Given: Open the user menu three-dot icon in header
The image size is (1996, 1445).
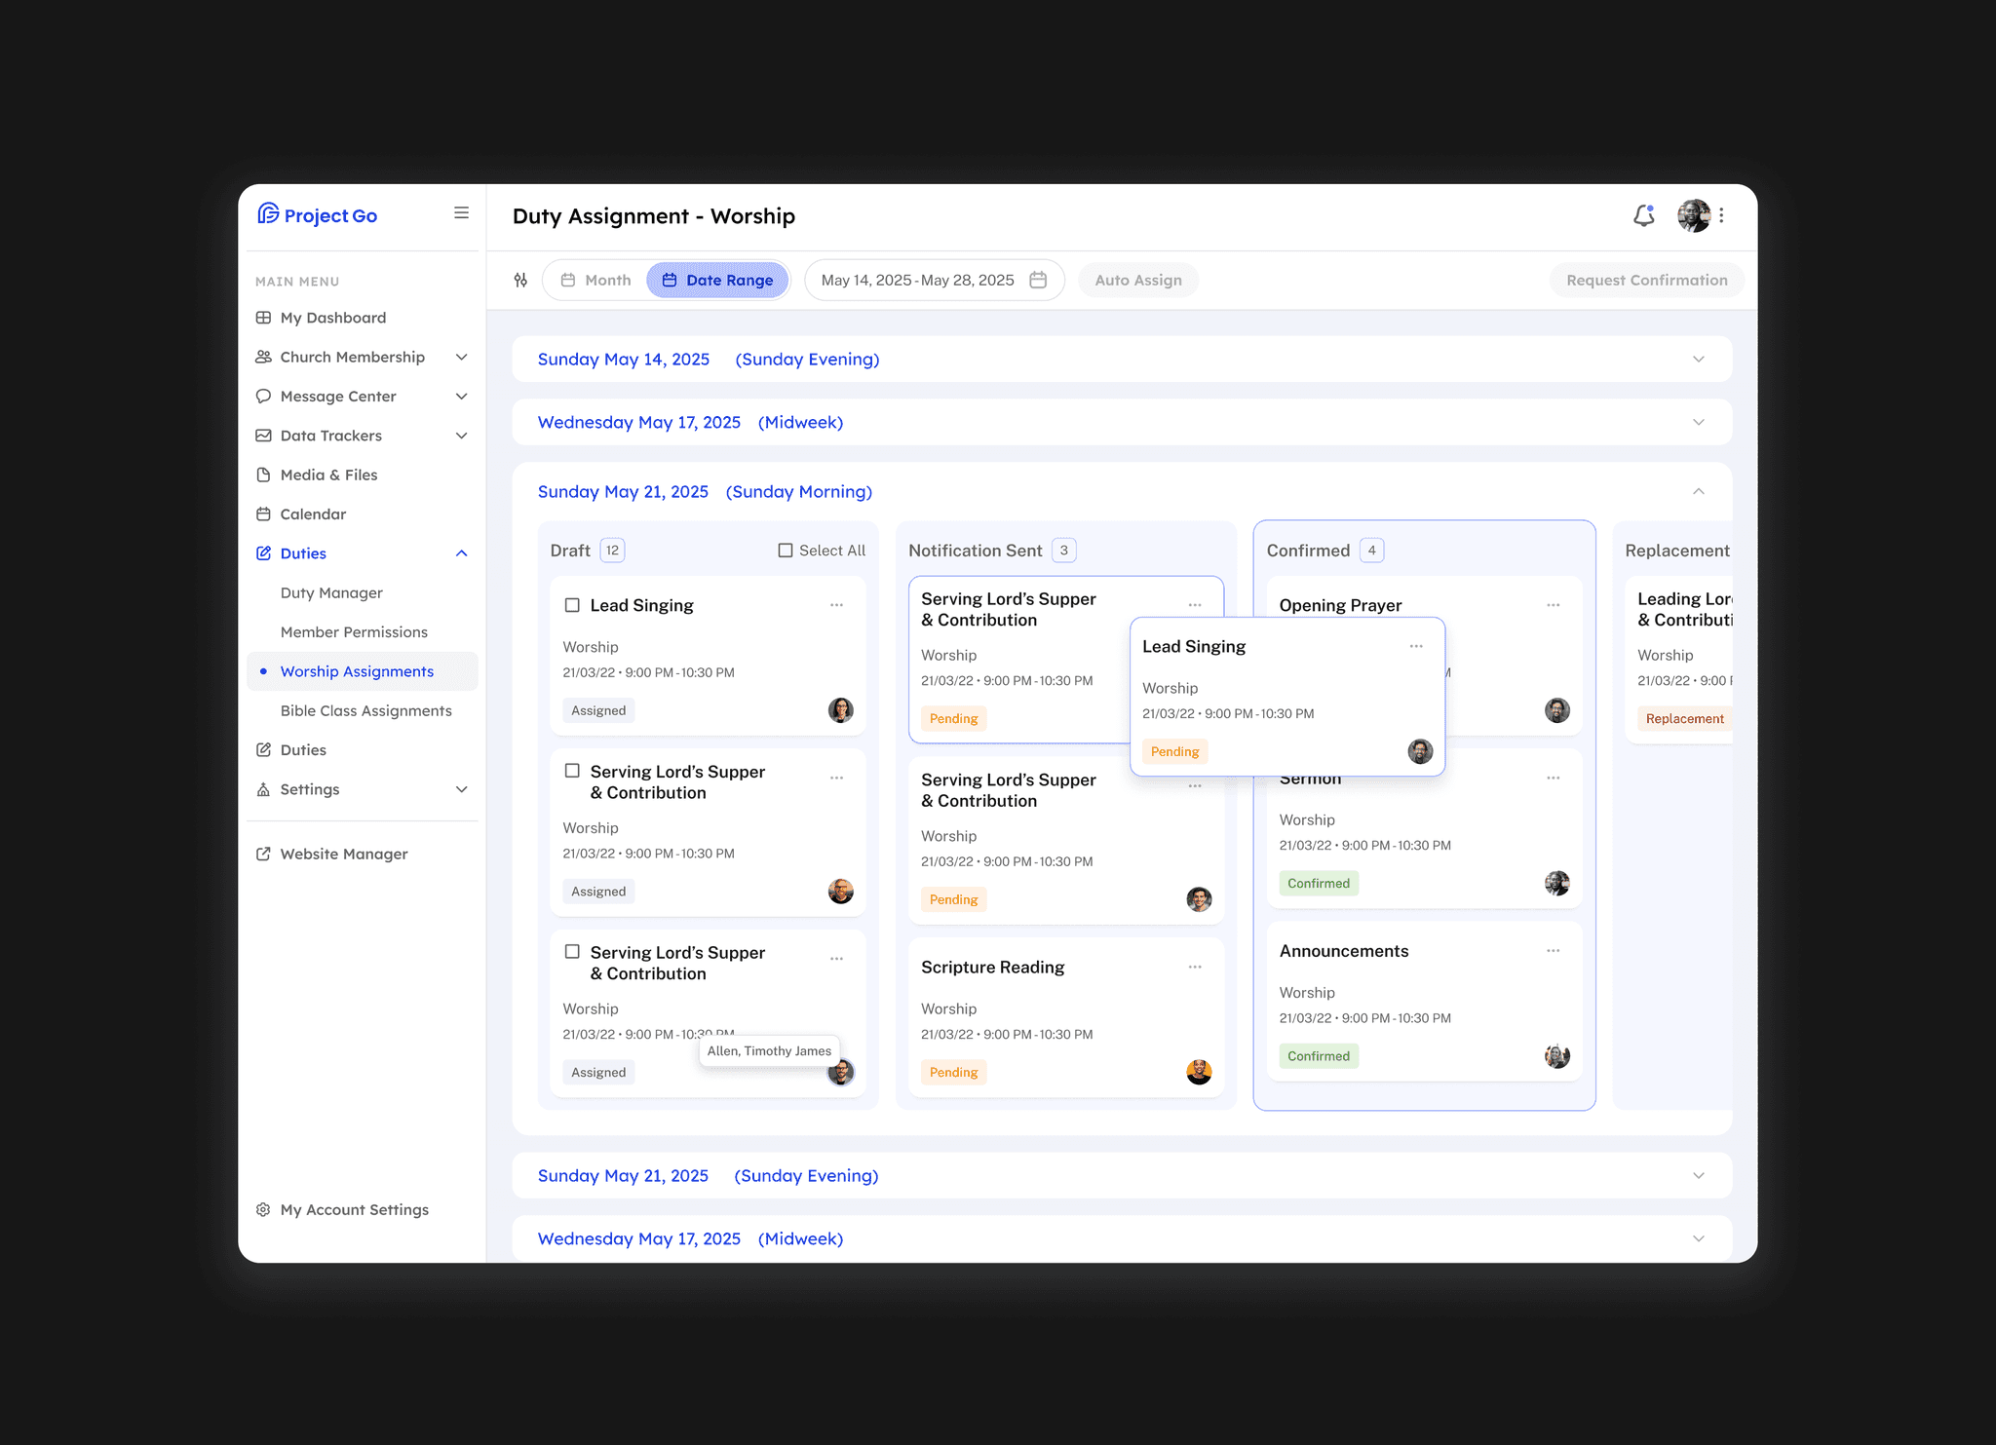Looking at the screenshot, I should pos(1722,215).
